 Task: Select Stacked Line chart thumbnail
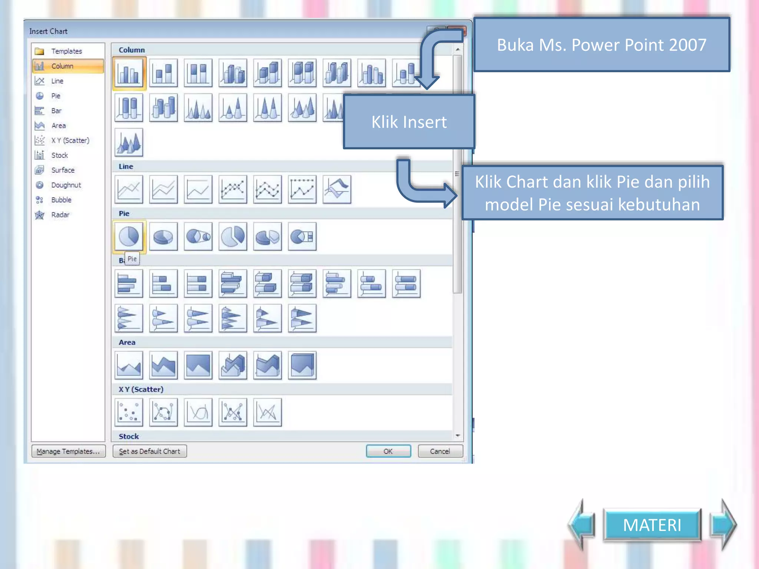pos(163,190)
